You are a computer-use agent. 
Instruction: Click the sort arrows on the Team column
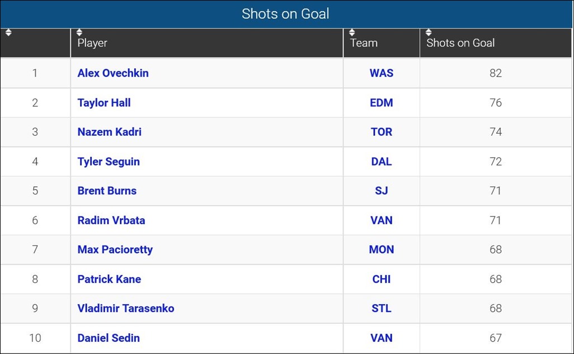point(352,32)
